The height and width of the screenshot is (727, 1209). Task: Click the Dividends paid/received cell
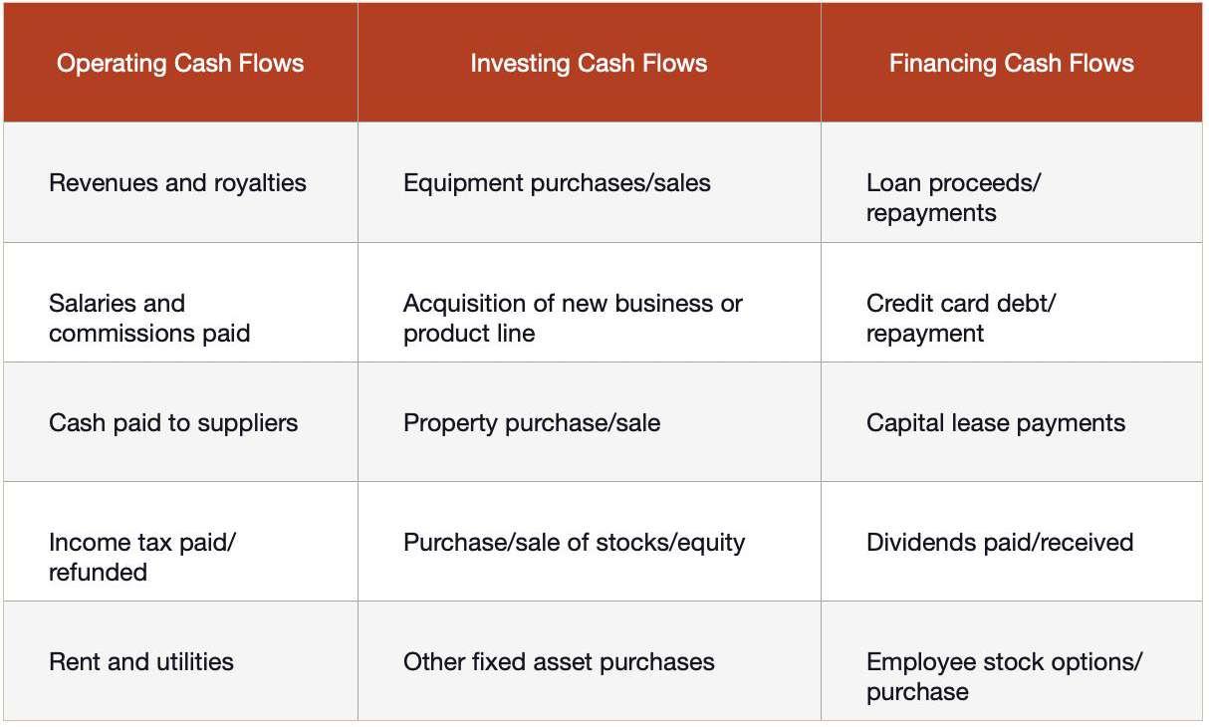click(x=1000, y=542)
